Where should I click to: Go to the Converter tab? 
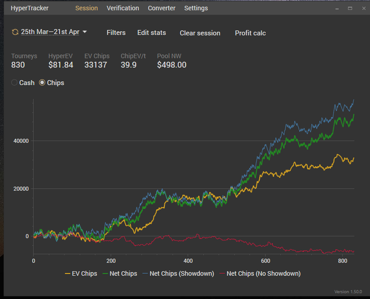162,8
